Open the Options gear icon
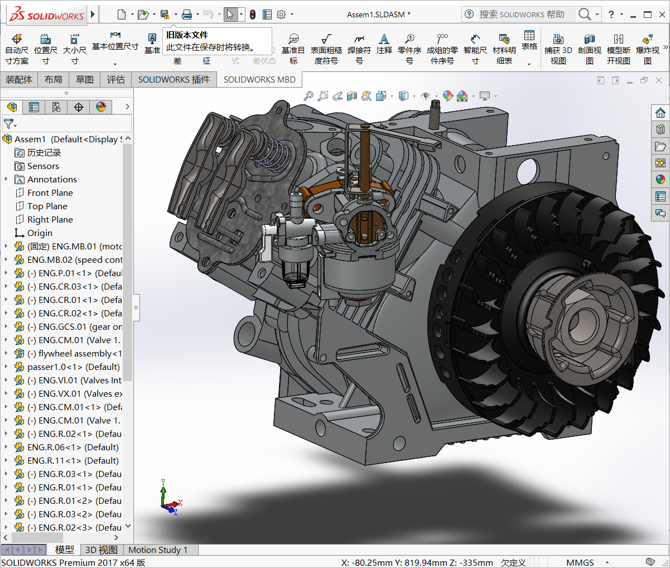 pos(281,15)
